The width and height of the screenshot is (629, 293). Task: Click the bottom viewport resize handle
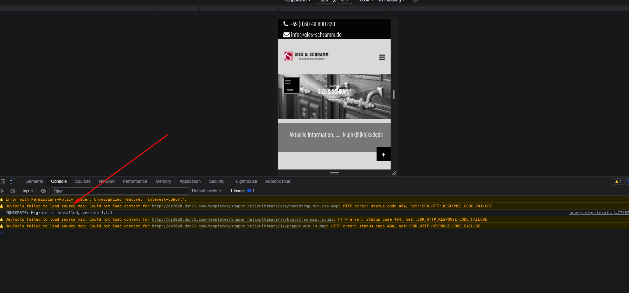click(x=334, y=173)
